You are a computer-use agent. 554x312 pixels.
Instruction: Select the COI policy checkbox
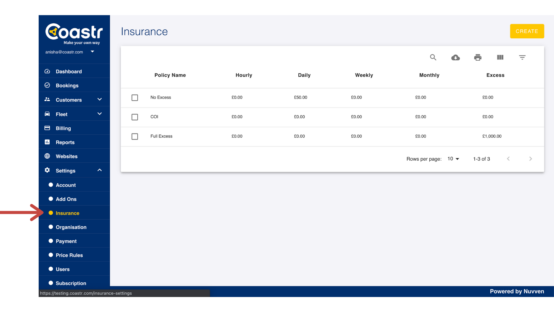point(135,117)
